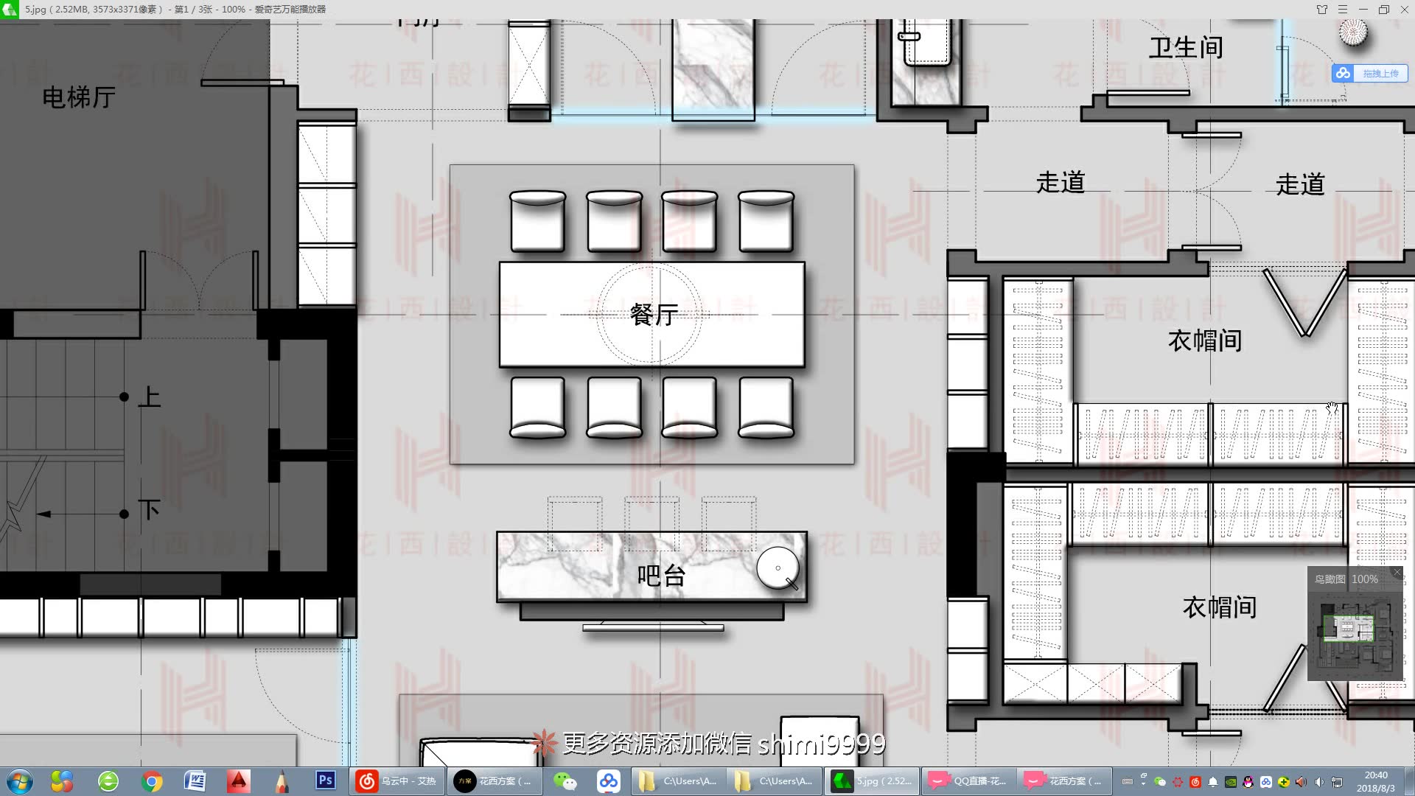Image resolution: width=1415 pixels, height=796 pixels.
Task: Click the 电梯厅 elevator hall label
Action: (x=79, y=97)
